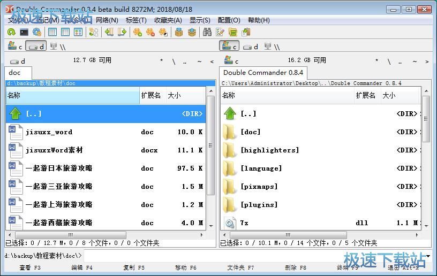
Task: Click the invert selection toolbar icon
Action: [x=163, y=32]
